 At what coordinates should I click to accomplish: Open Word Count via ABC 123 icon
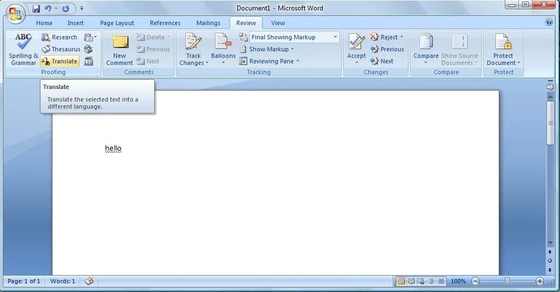coord(88,61)
